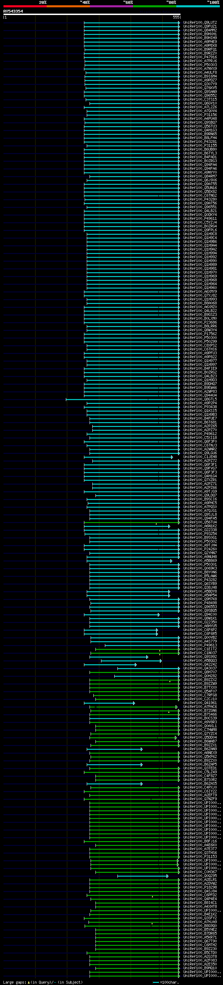Open hit UniRef100_Q7N2F9
Screen dimensions: 223x985
pos(200,799)
